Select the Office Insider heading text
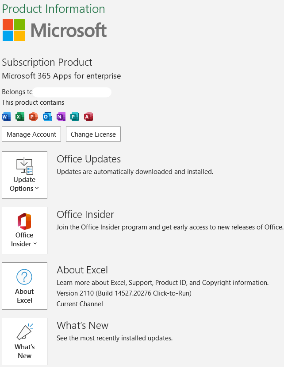Viewport: 284px width, 367px height. coord(85,215)
